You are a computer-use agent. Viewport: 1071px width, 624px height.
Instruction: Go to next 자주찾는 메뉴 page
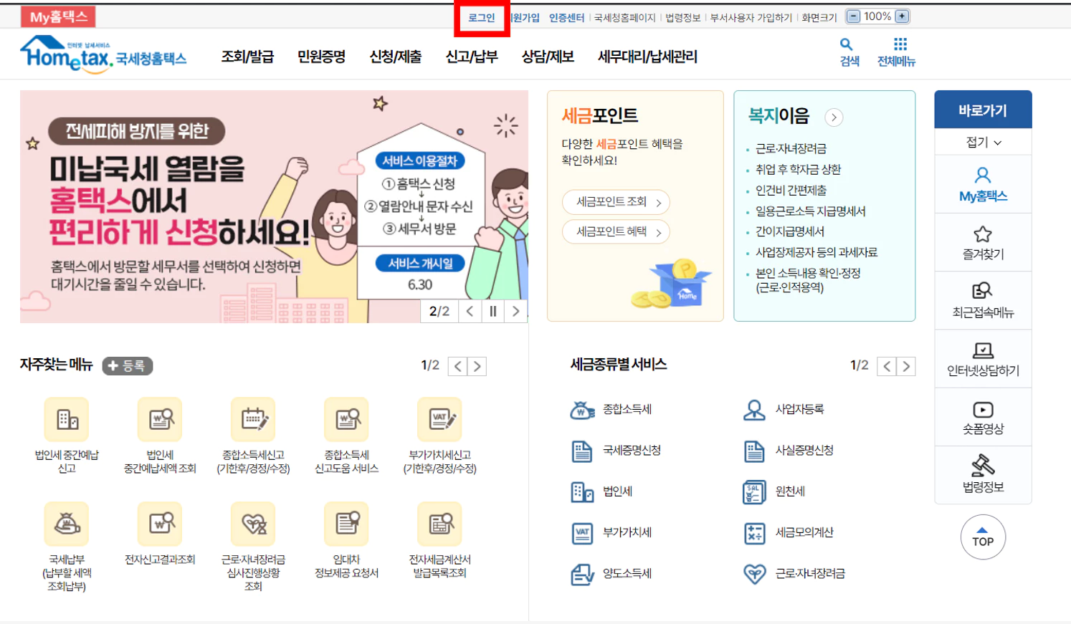pyautogui.click(x=477, y=366)
